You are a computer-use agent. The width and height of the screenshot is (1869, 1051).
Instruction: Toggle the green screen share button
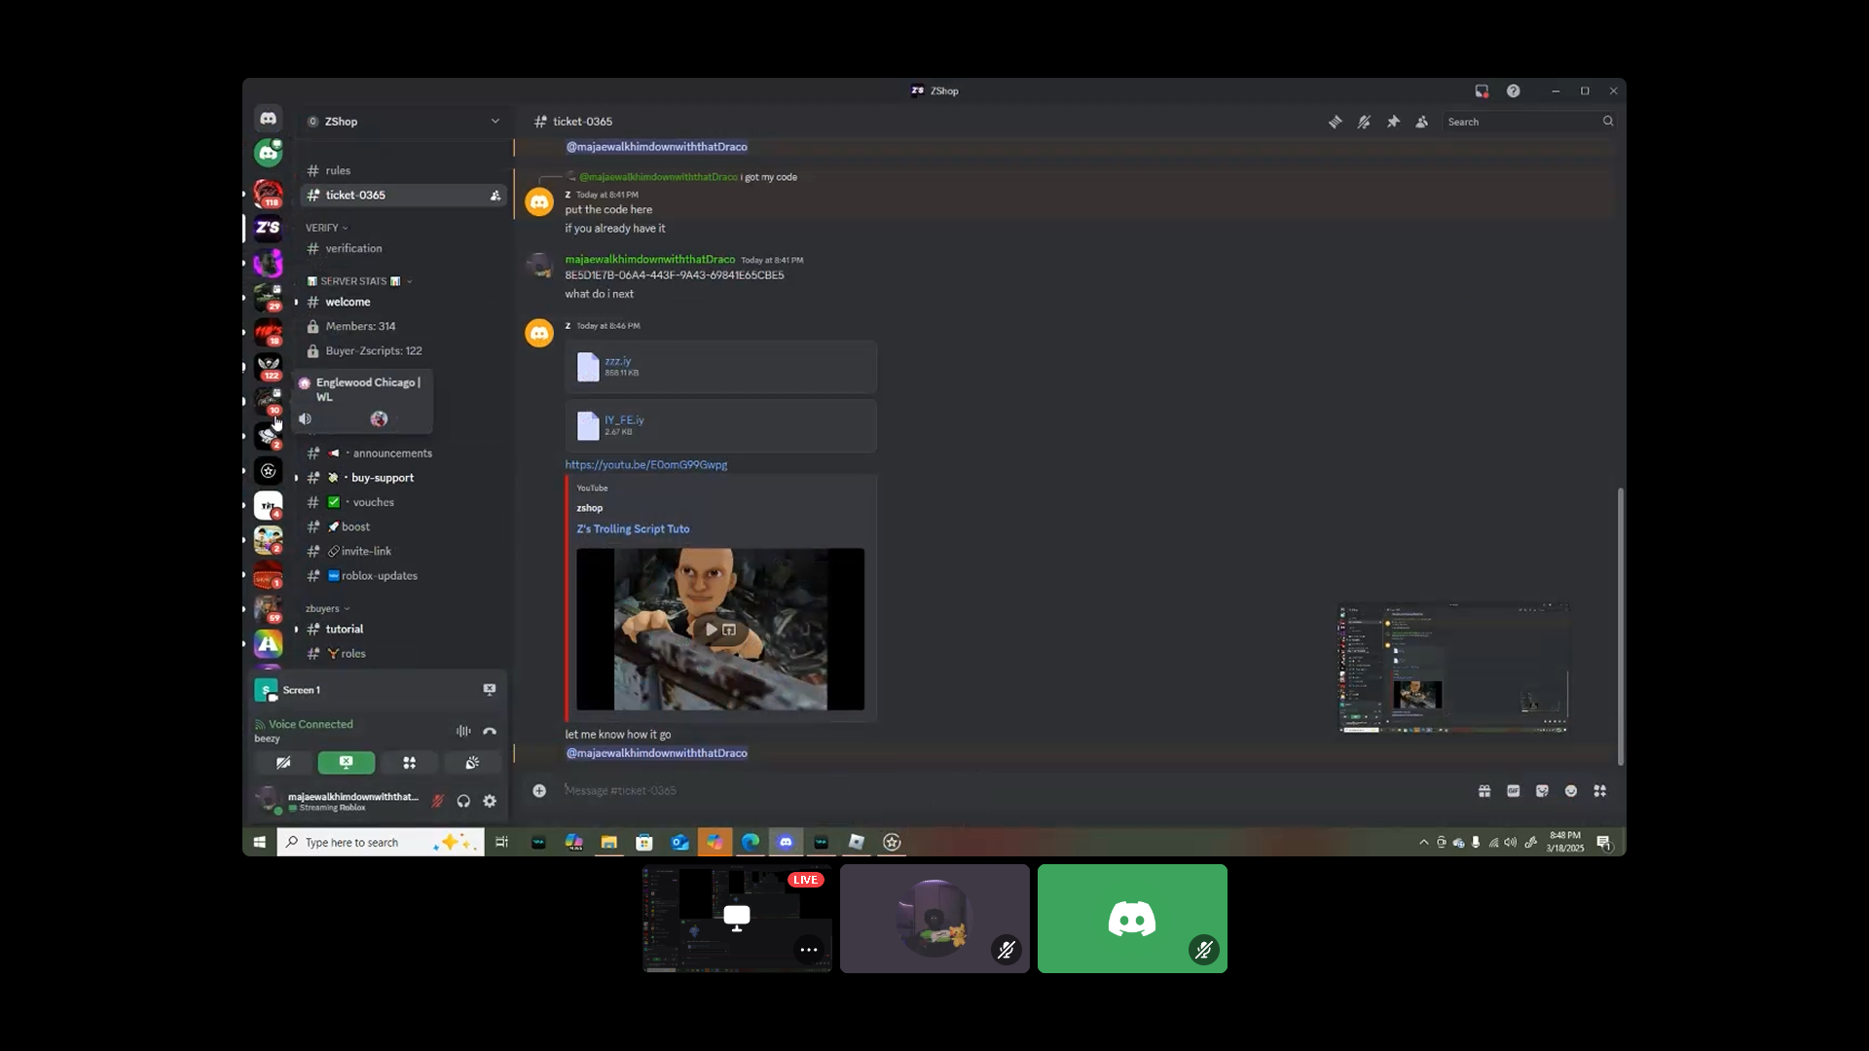point(346,763)
